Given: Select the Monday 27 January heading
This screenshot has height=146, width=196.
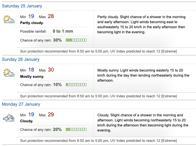Looking at the screenshot, I should point(21,104).
